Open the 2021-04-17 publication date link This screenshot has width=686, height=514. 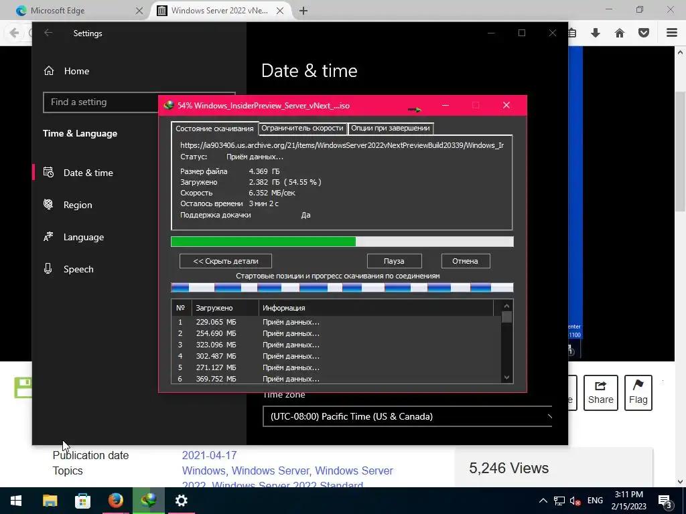pyautogui.click(x=209, y=455)
